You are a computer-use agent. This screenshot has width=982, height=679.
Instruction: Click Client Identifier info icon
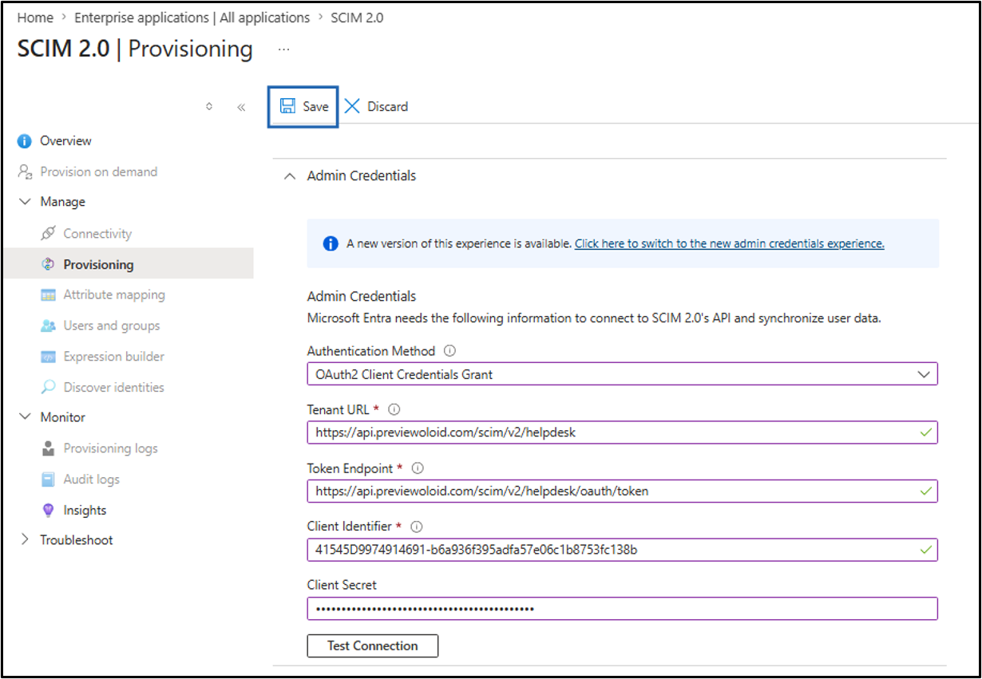[416, 527]
